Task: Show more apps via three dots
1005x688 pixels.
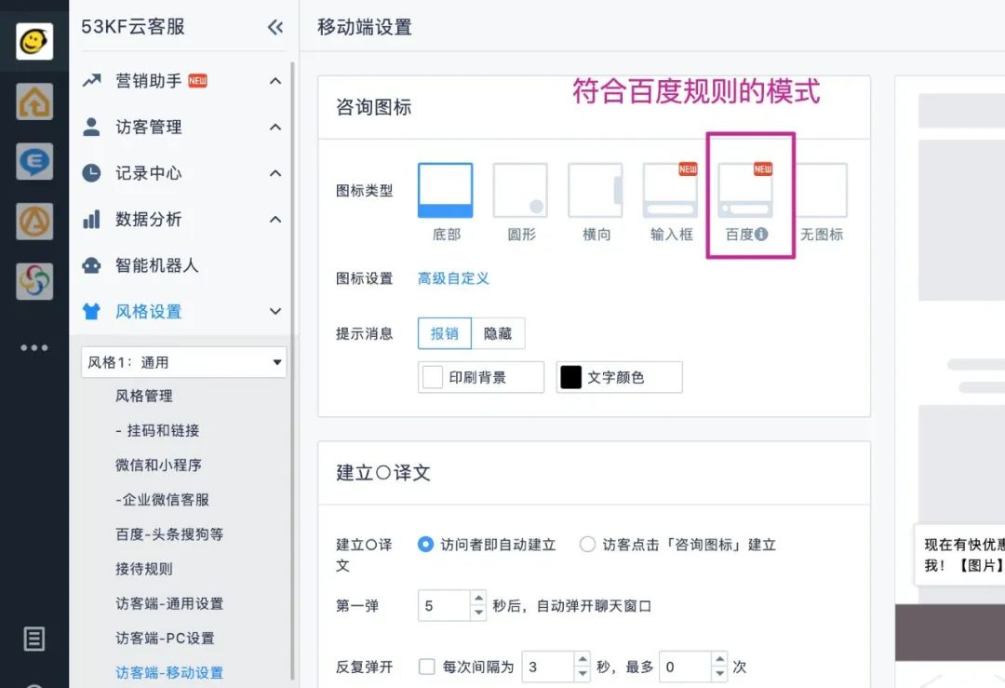Action: (x=34, y=347)
